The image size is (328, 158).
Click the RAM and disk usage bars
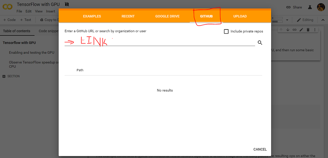coord(278,20)
